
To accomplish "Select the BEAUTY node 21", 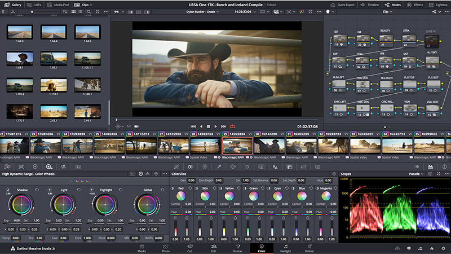I will click(x=386, y=40).
